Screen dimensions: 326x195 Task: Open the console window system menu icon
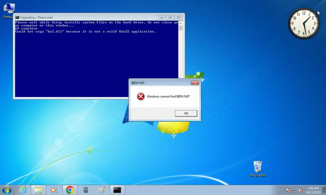point(17,18)
